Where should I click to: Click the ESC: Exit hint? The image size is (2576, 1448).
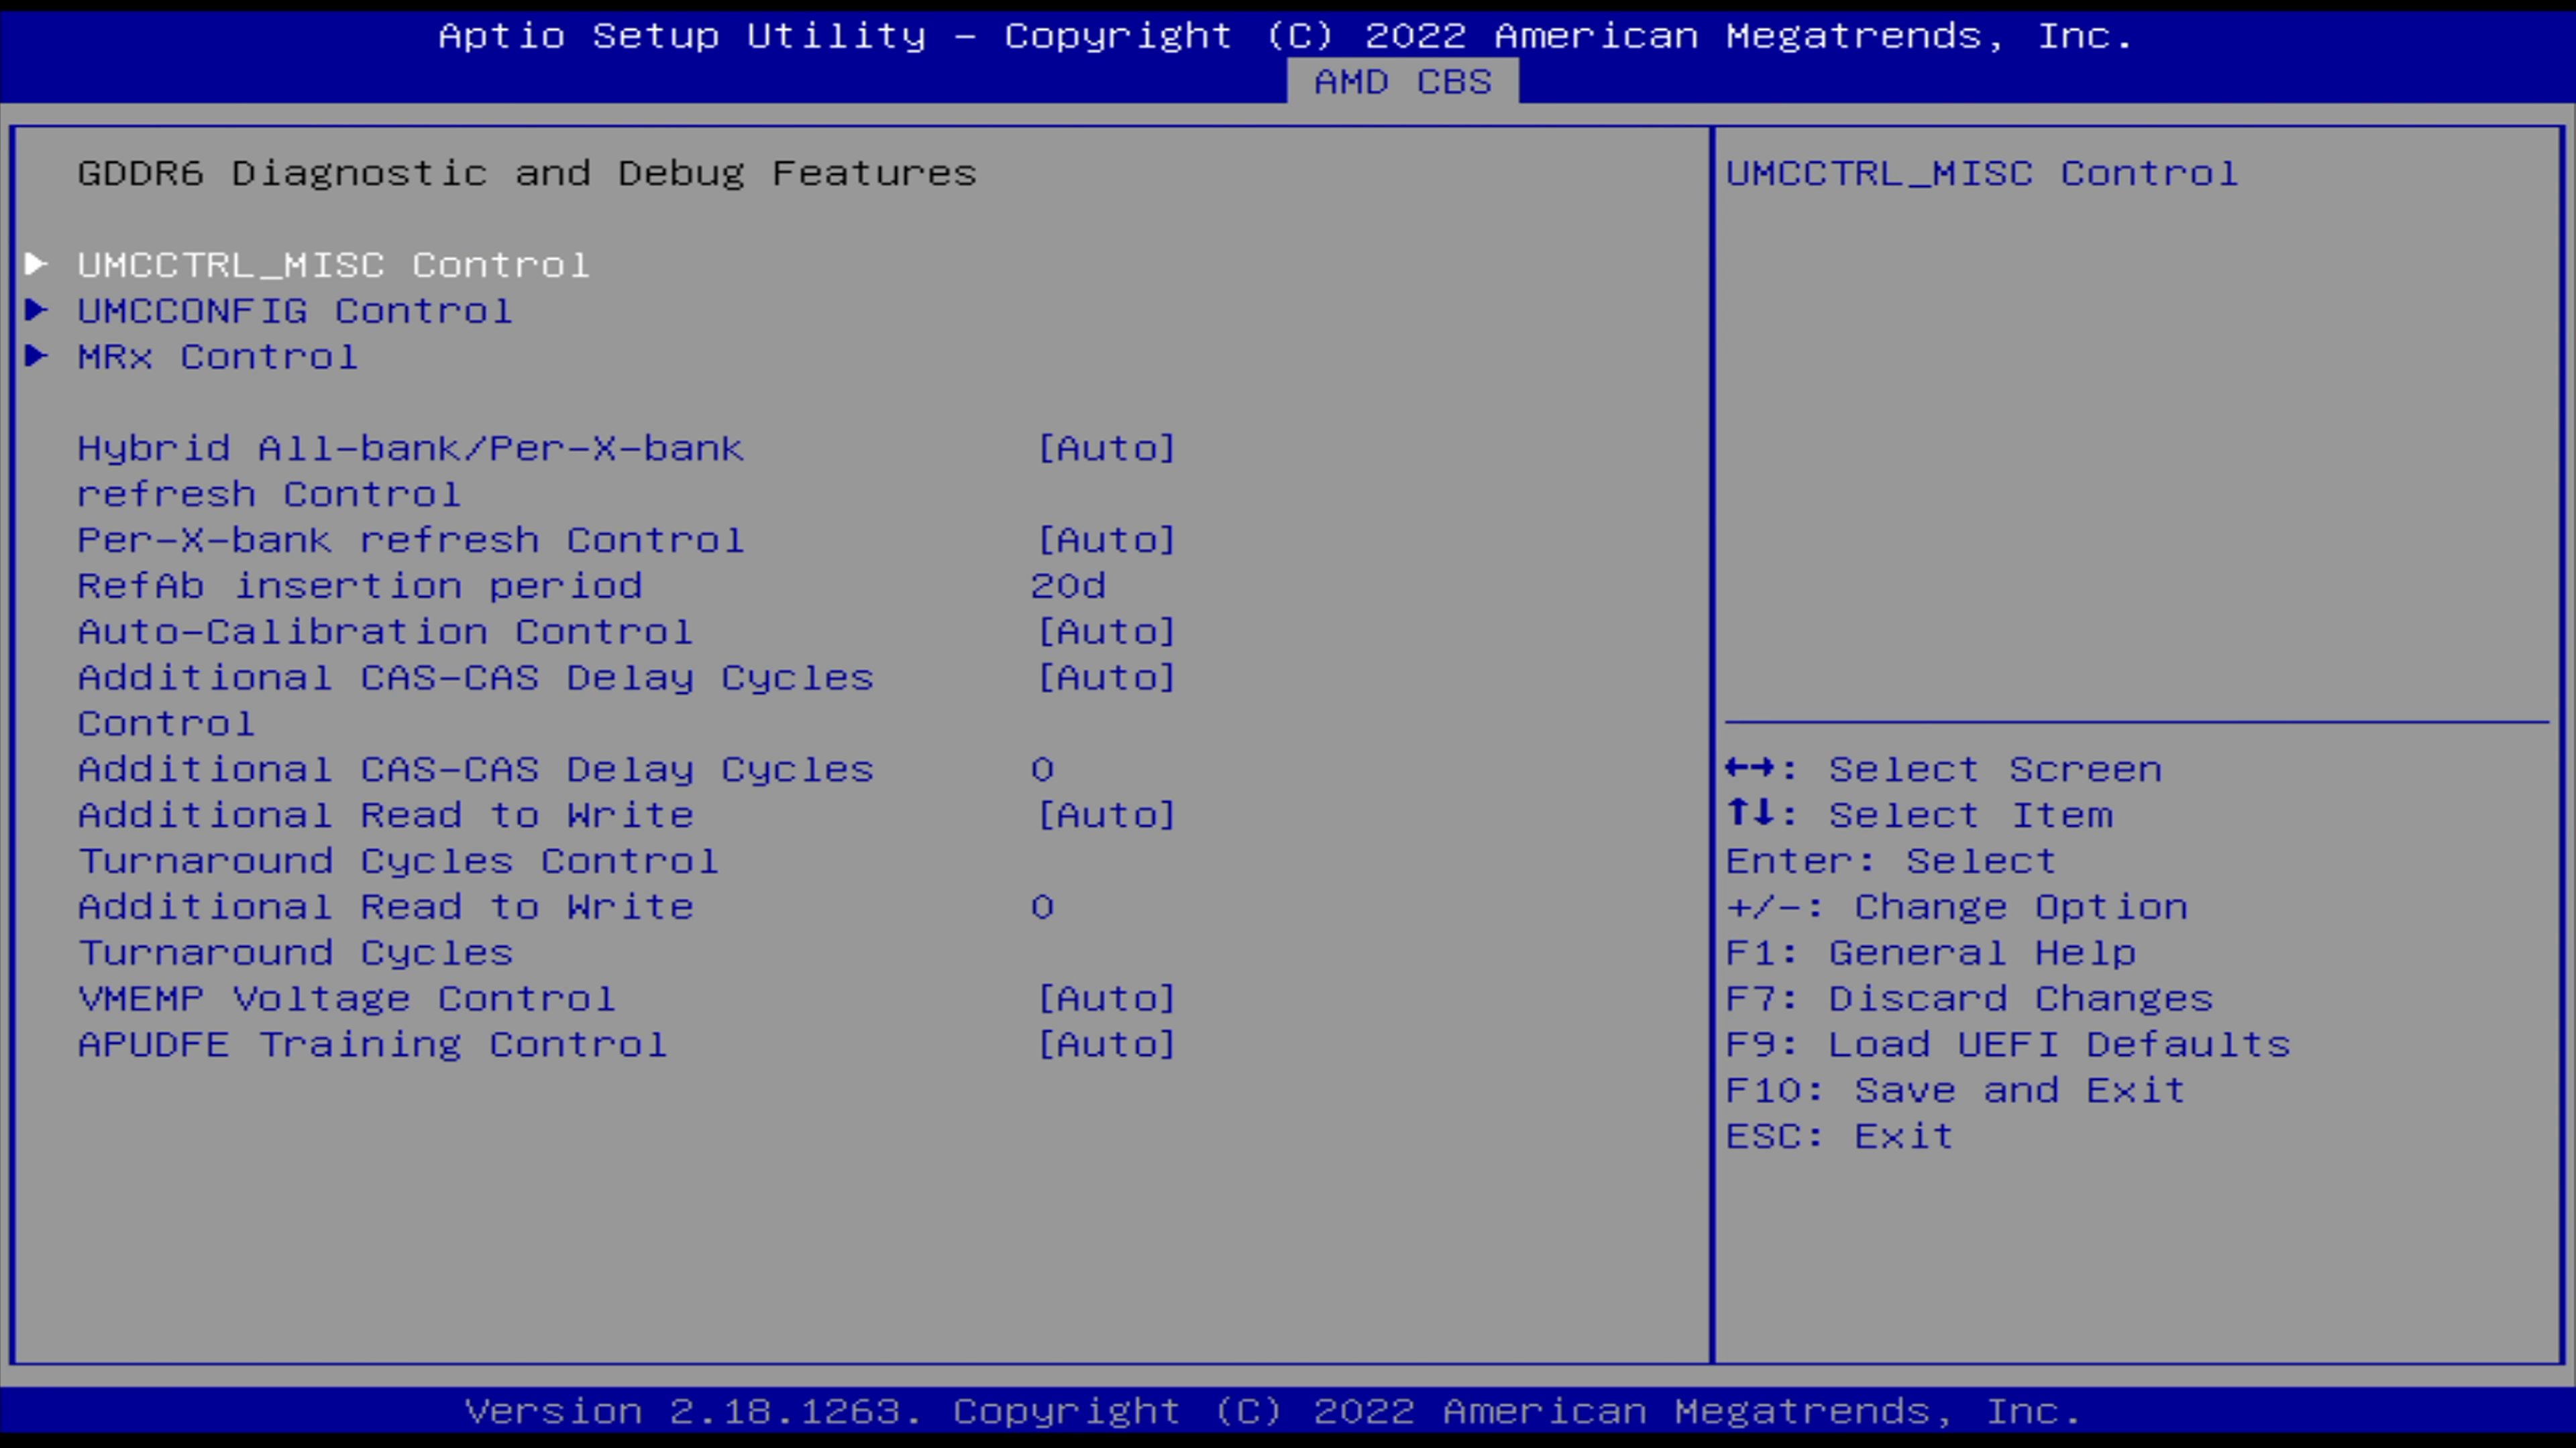[x=1840, y=1137]
